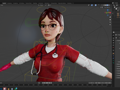The height and width of the screenshot is (90, 120).
Task: Click the End frame field
Action: [x=108, y=83]
